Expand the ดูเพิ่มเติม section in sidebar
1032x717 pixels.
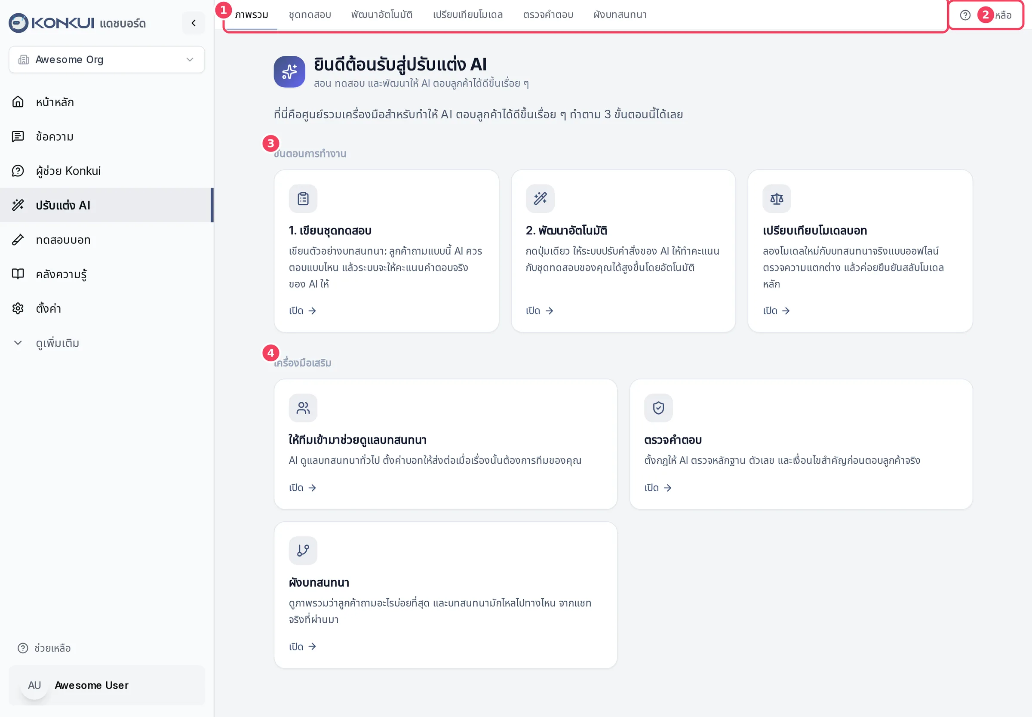[107, 343]
